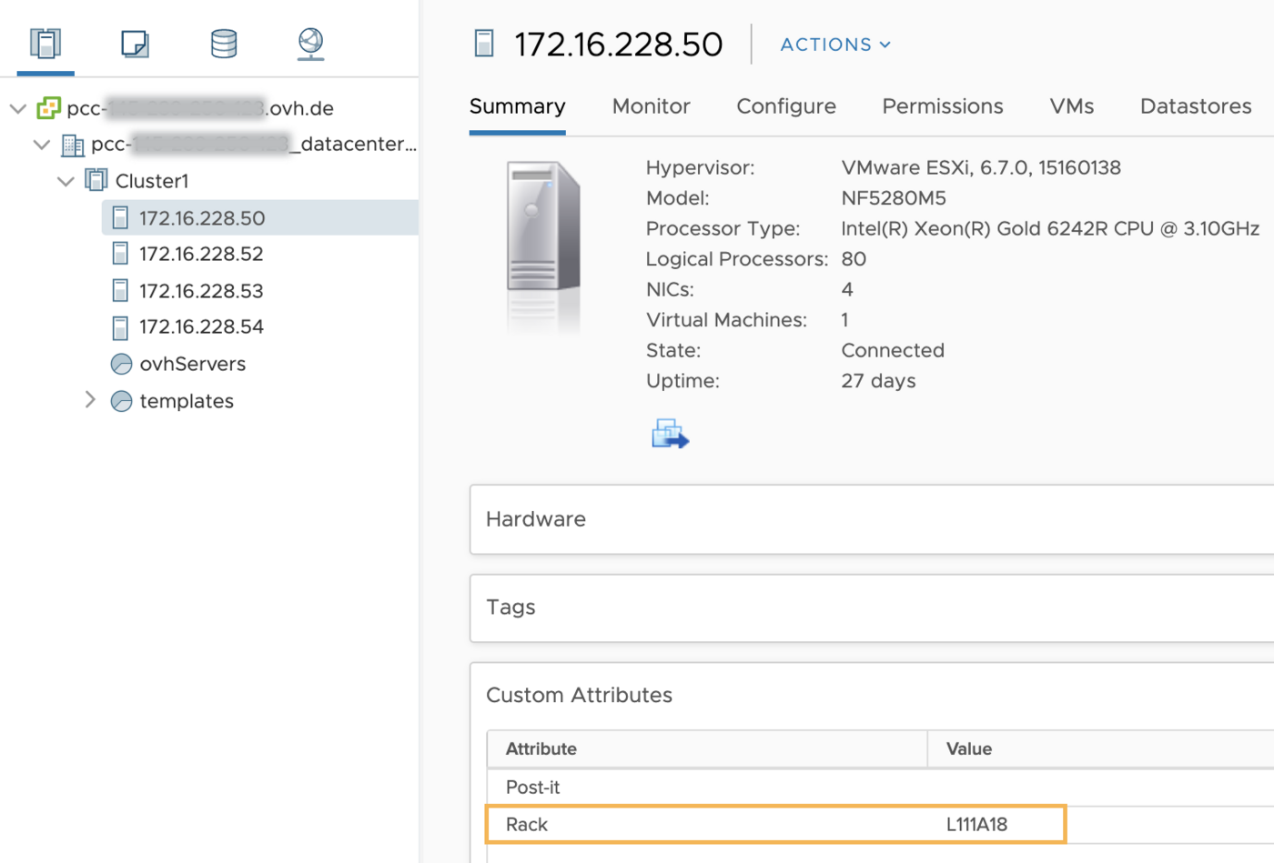Expand the Hardware panel
This screenshot has height=863, width=1274.
tap(536, 519)
